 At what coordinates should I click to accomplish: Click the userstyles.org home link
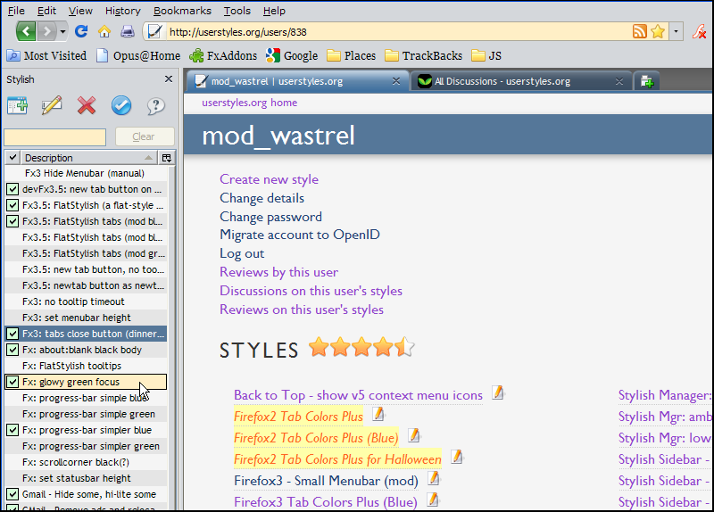(250, 103)
